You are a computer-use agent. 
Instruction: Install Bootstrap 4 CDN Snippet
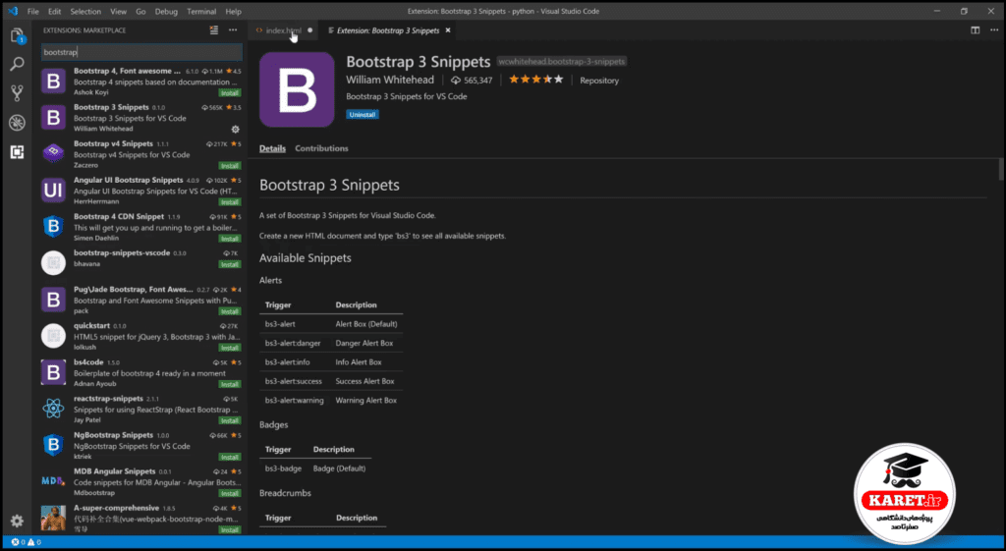point(230,239)
